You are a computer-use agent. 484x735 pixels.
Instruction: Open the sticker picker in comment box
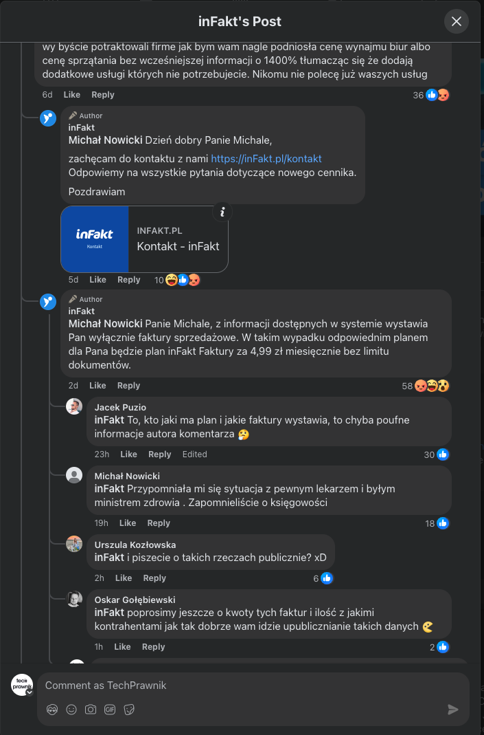pyautogui.click(x=129, y=710)
